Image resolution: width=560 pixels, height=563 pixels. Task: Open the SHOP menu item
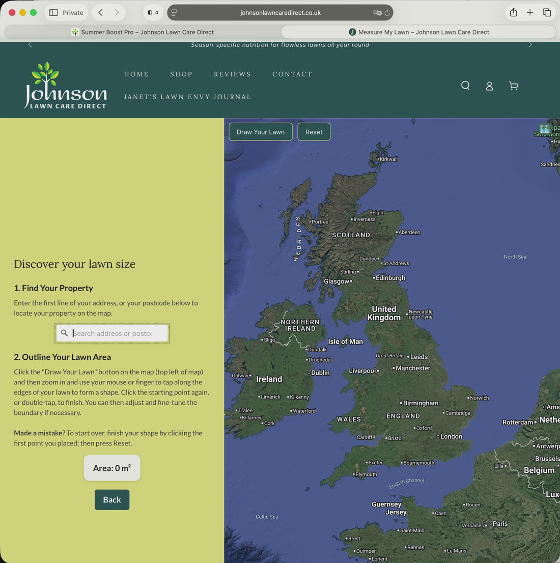coord(181,74)
